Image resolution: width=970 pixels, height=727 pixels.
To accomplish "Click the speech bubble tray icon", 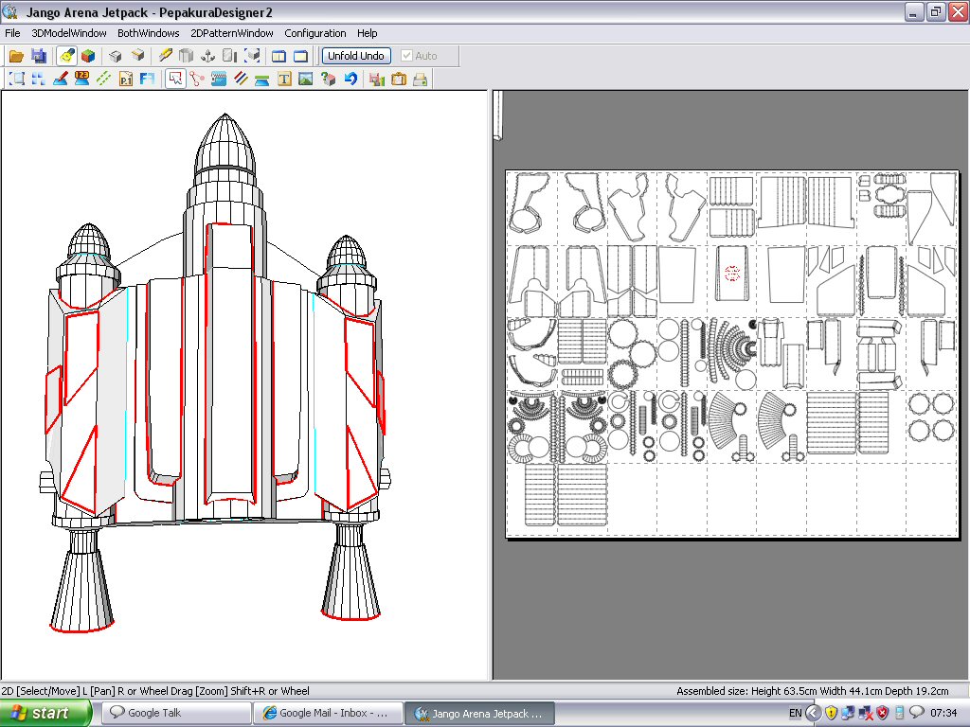I will pos(916,713).
